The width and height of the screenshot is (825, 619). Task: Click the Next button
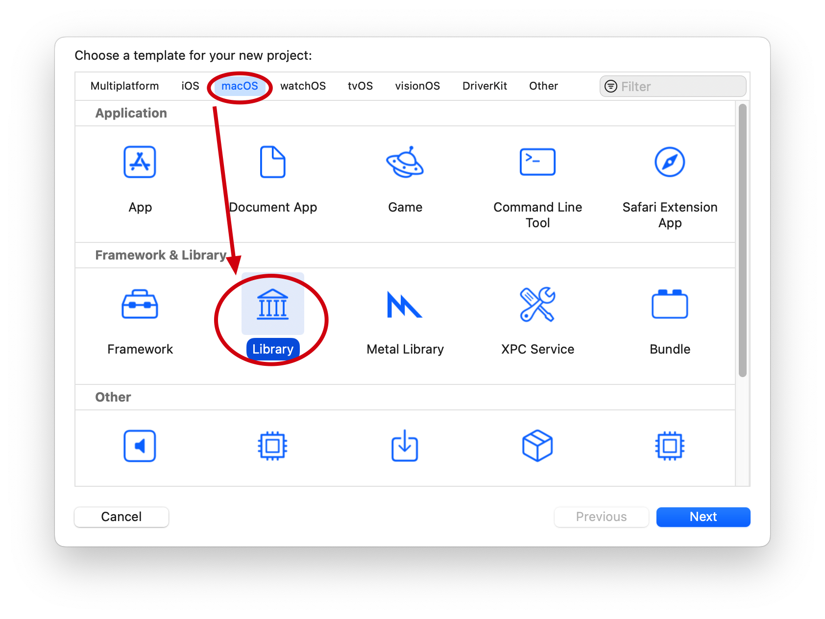coord(703,517)
